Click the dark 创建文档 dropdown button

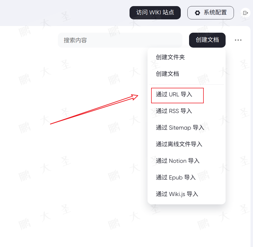tap(207, 40)
